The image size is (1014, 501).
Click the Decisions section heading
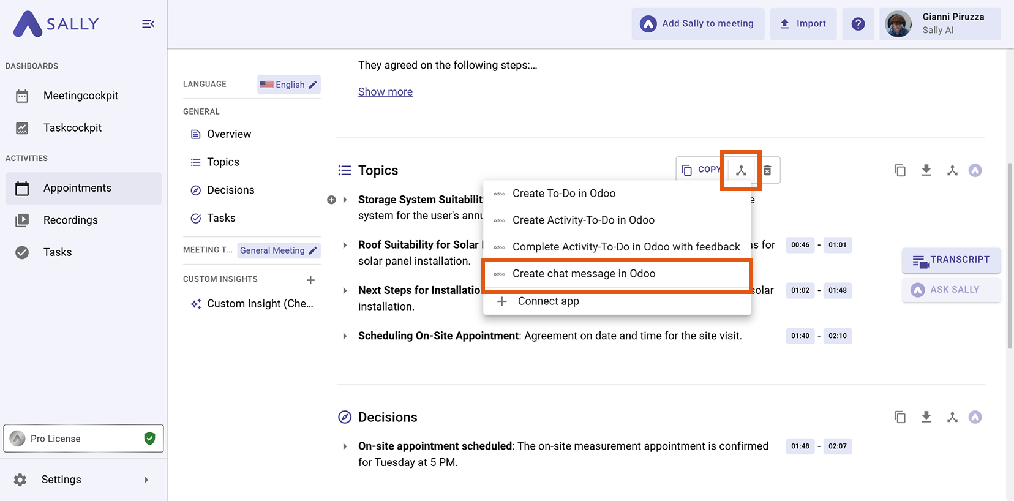coord(388,417)
